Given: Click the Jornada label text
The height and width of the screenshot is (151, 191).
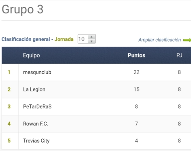Looking at the screenshot, I should click(64, 39).
